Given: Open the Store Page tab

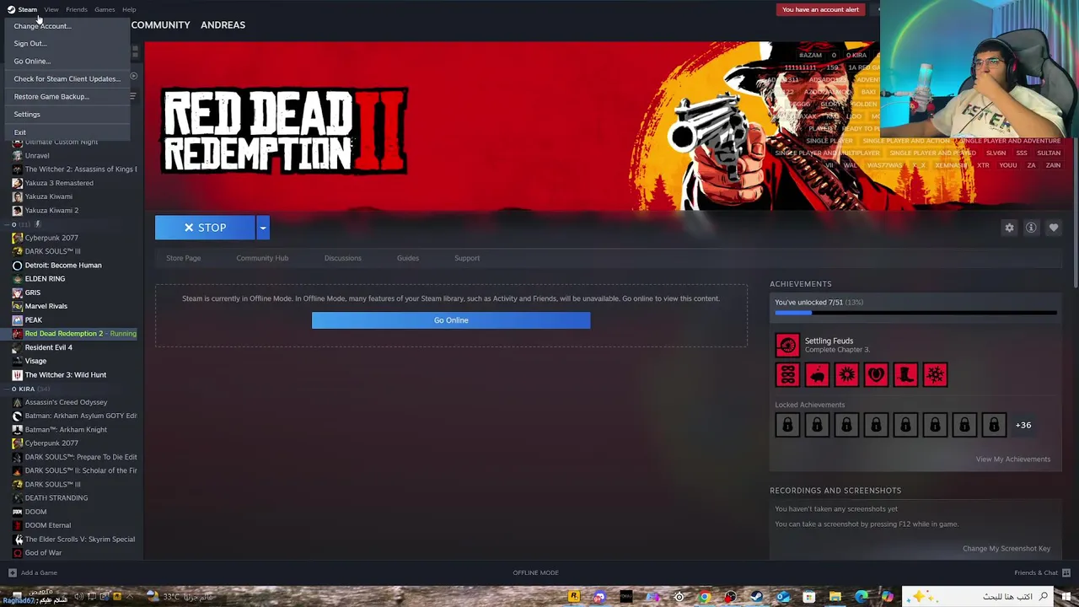Looking at the screenshot, I should (183, 258).
